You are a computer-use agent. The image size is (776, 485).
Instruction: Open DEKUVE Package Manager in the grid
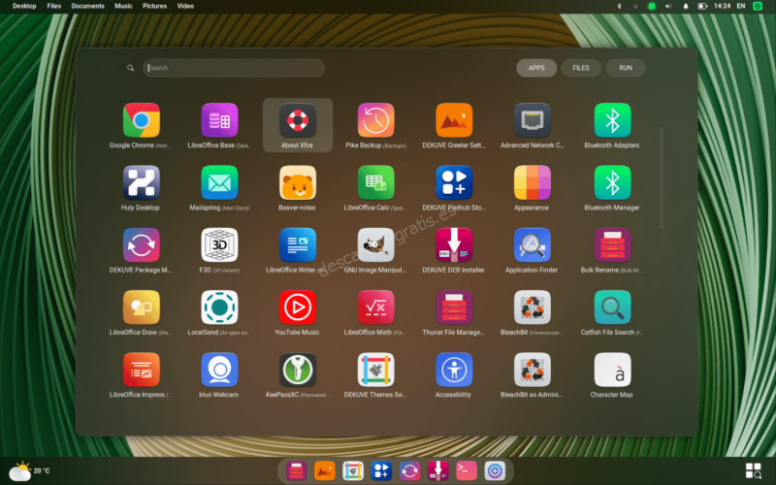coord(141,245)
